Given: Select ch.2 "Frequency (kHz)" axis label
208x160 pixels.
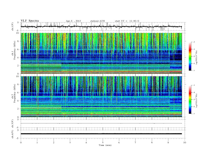Looking at the screenshot, I should [14, 93].
